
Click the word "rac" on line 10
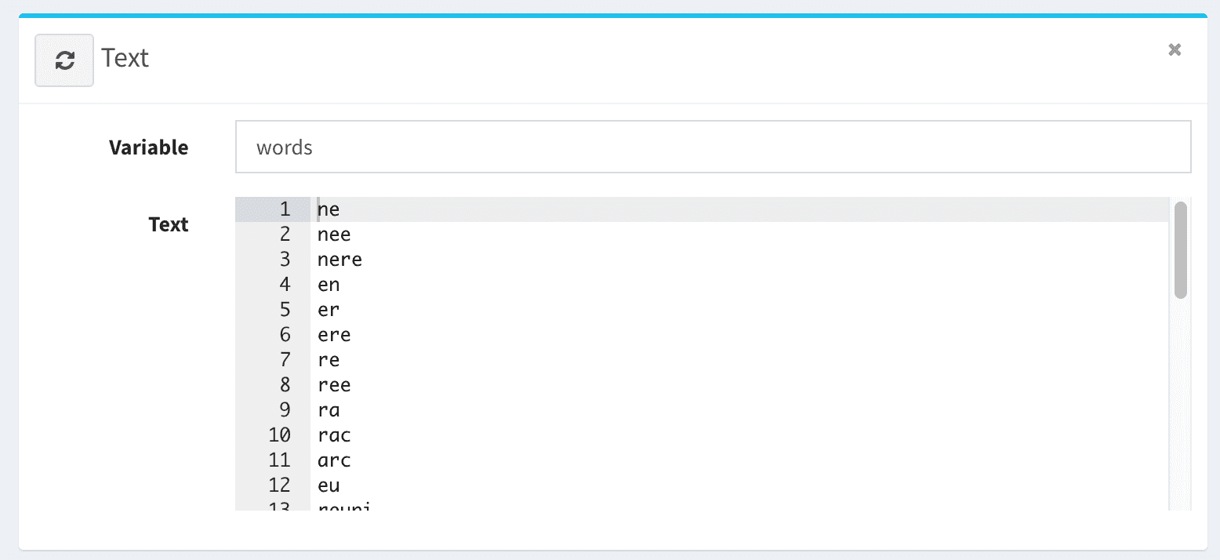(334, 435)
